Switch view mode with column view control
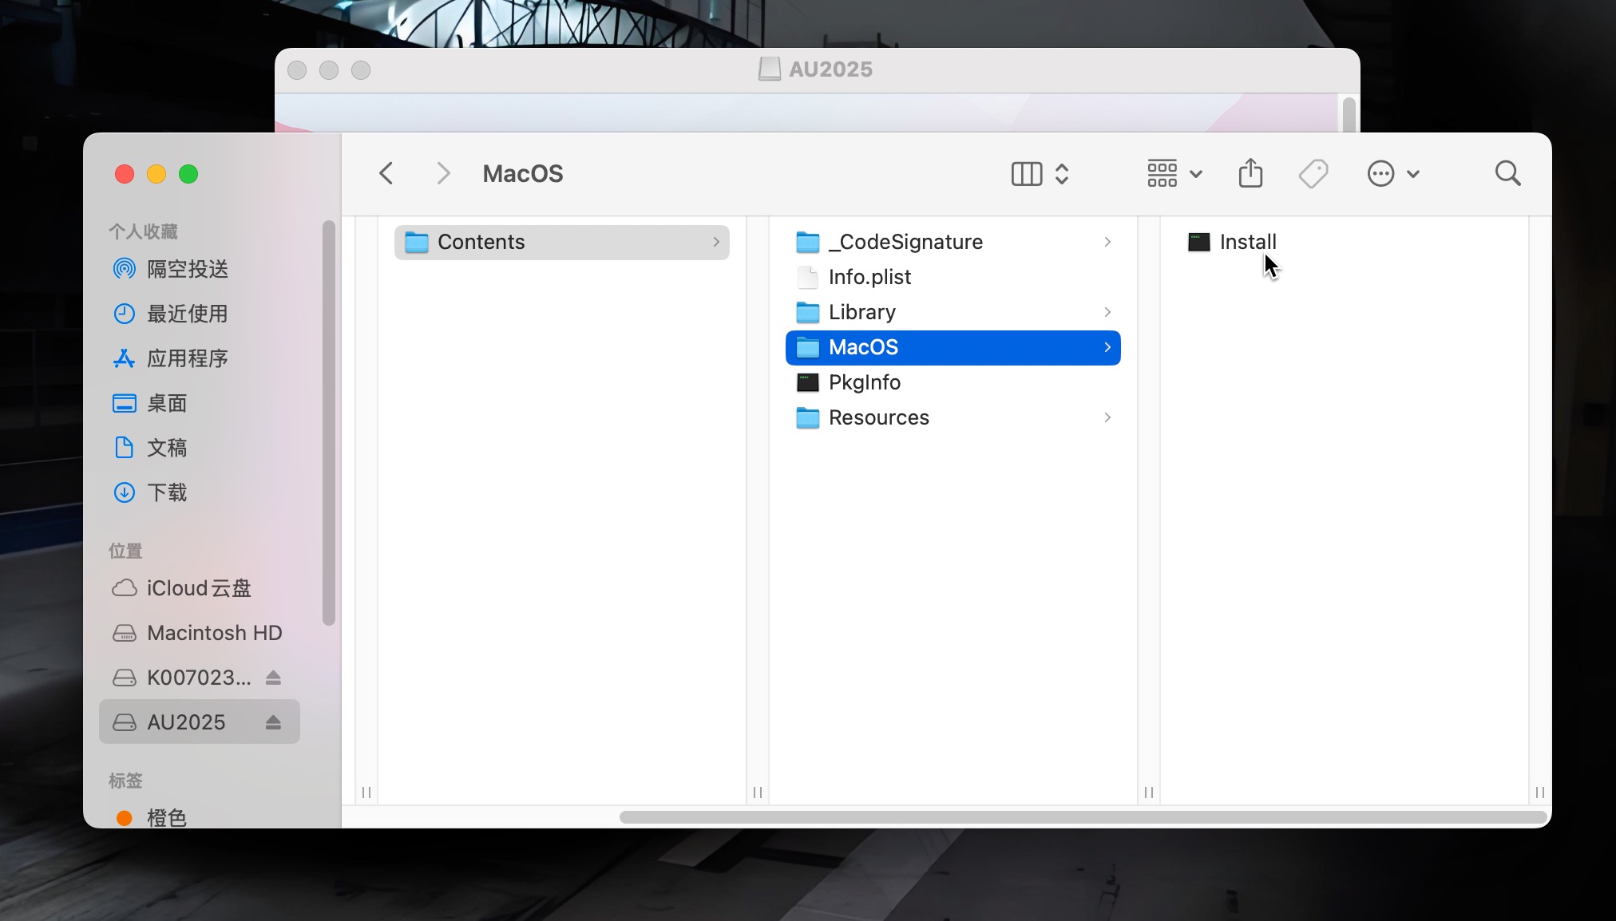This screenshot has width=1616, height=921. [1039, 173]
